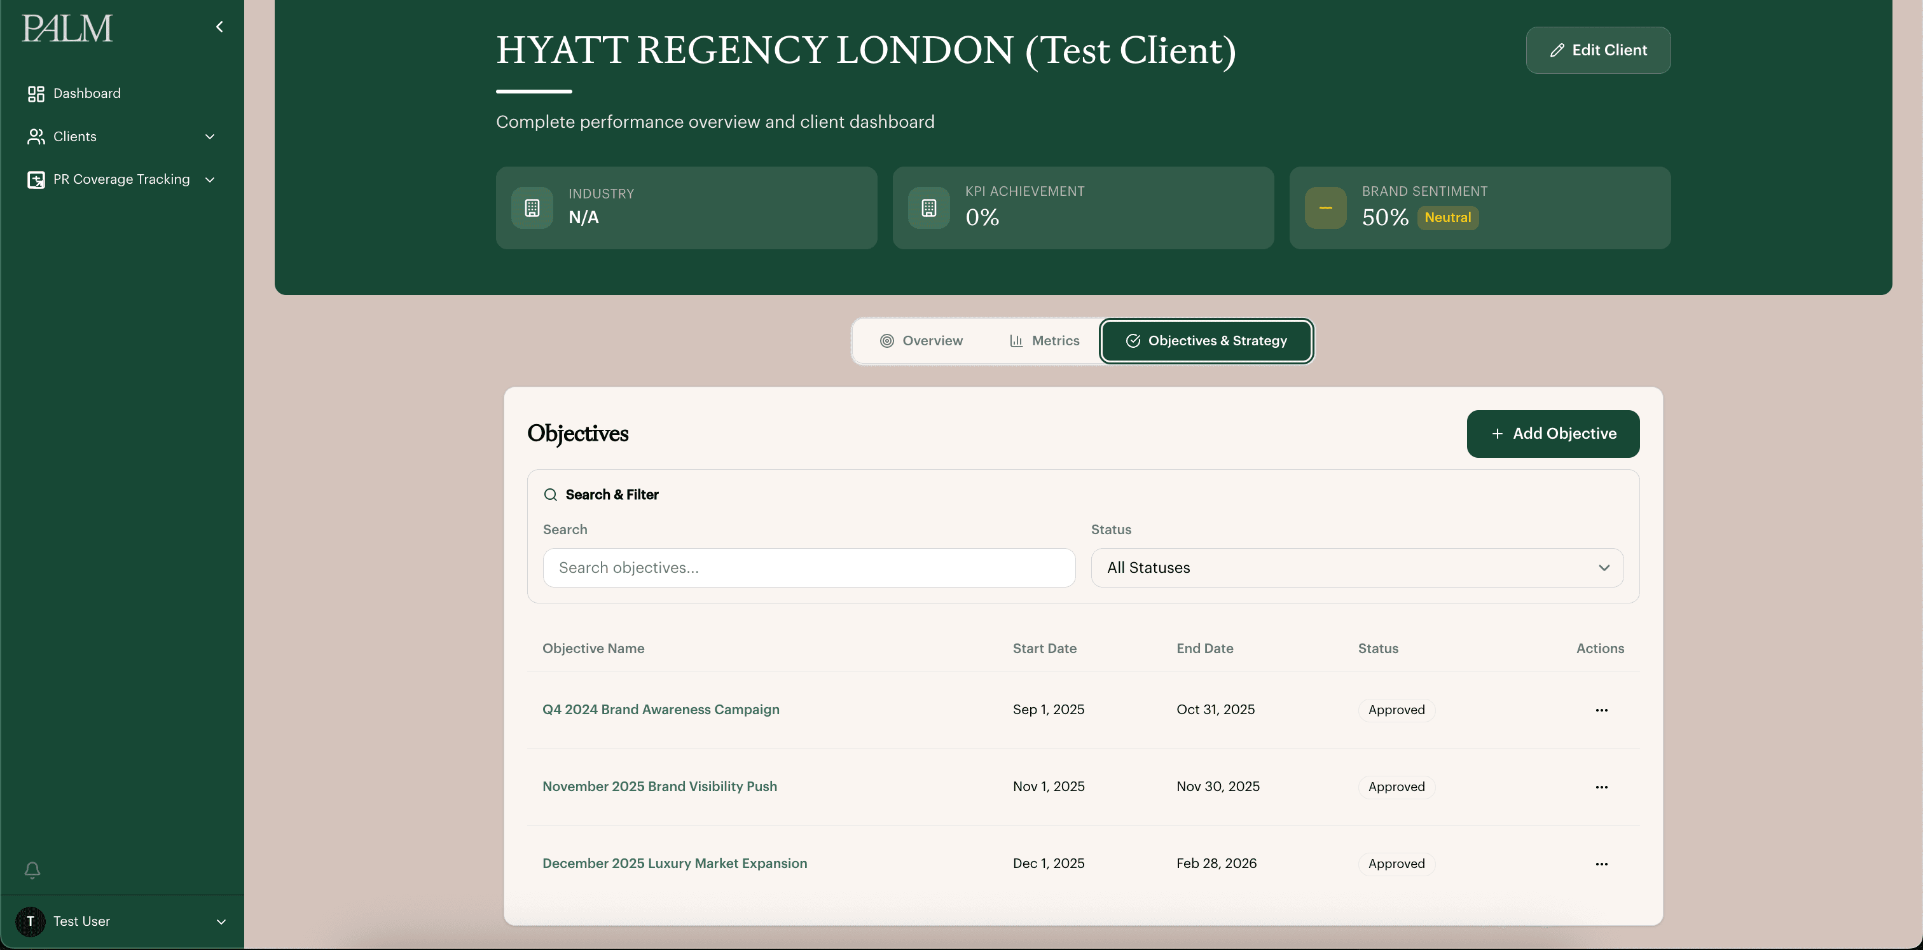Open actions menu for December 2025 Luxury Market Expansion
Viewport: 1923px width, 950px height.
(x=1601, y=864)
